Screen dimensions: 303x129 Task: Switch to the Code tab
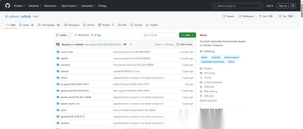(11, 25)
